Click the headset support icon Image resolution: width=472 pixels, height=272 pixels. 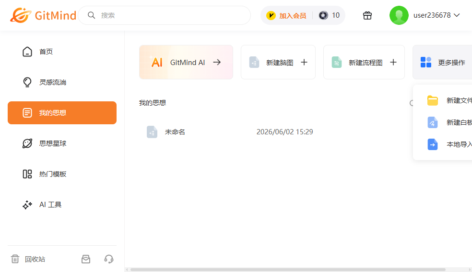point(109,259)
